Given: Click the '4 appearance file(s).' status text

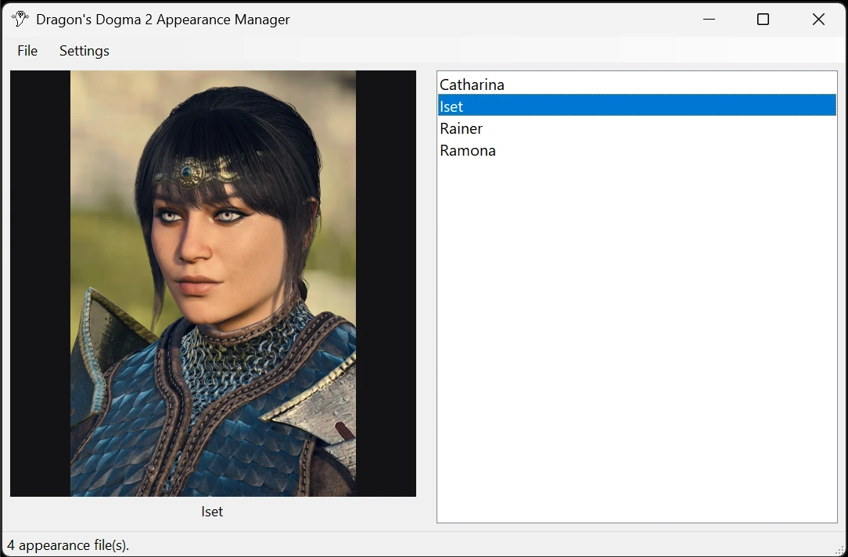Looking at the screenshot, I should (x=68, y=545).
